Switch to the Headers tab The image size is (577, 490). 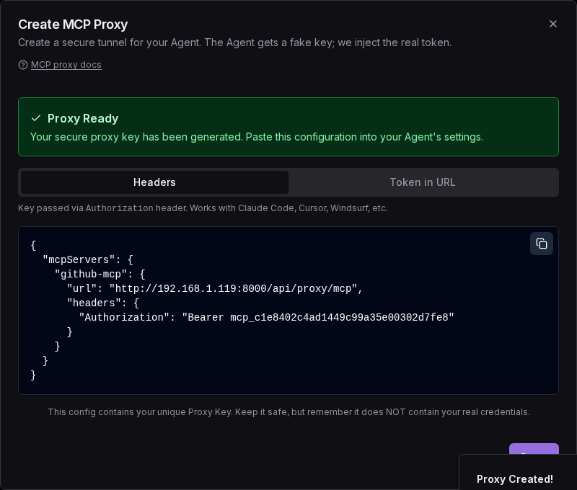point(154,182)
